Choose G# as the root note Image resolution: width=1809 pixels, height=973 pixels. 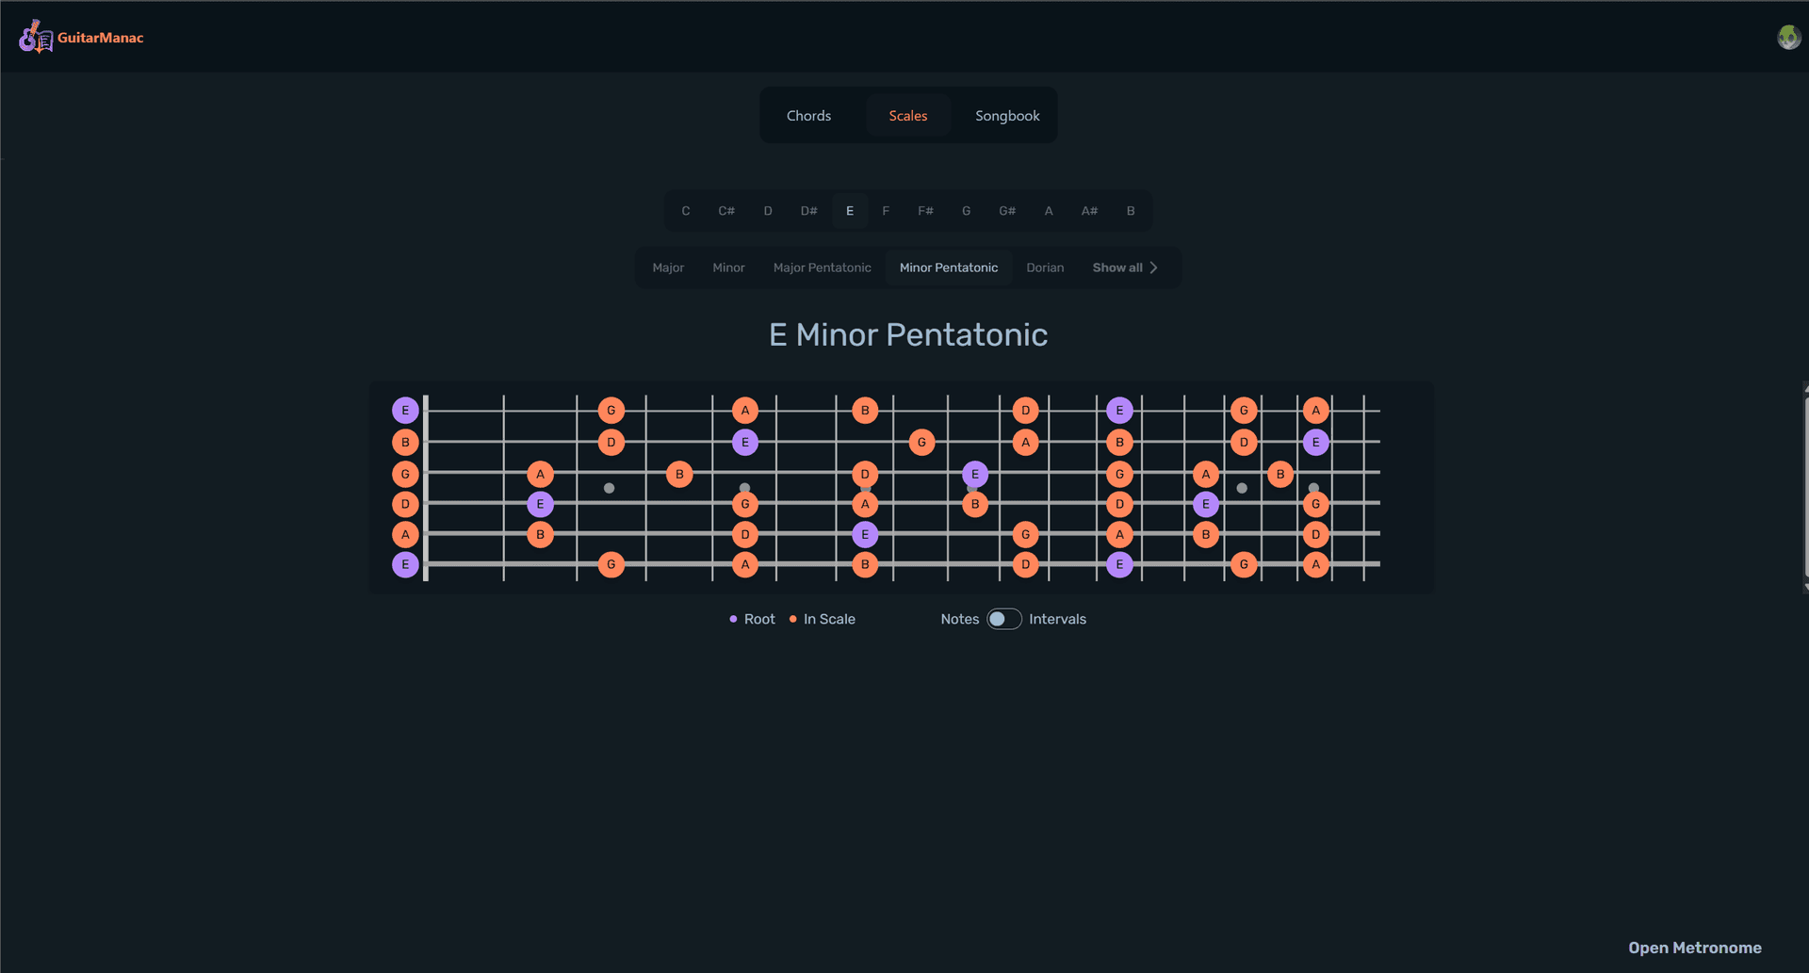1006,210
